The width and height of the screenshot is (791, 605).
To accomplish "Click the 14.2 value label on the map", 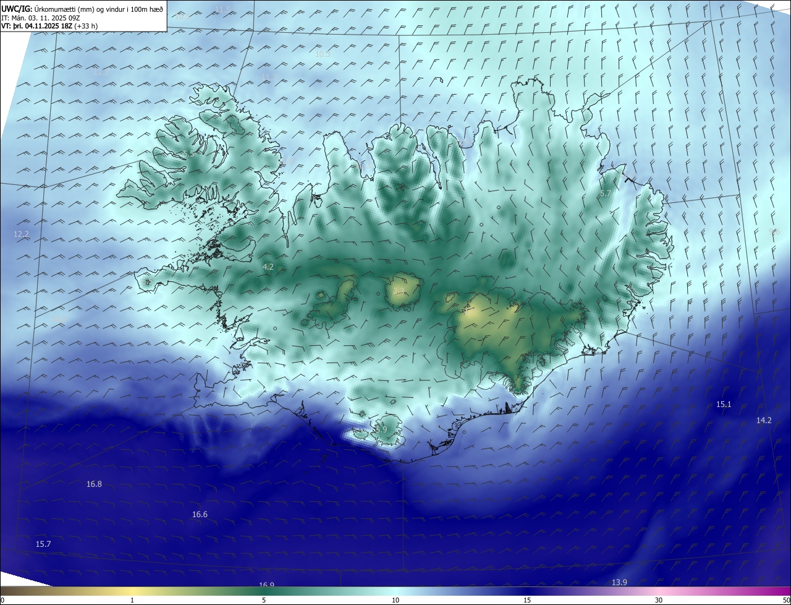I will coord(764,421).
